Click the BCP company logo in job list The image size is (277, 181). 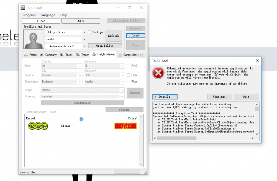click(38, 126)
